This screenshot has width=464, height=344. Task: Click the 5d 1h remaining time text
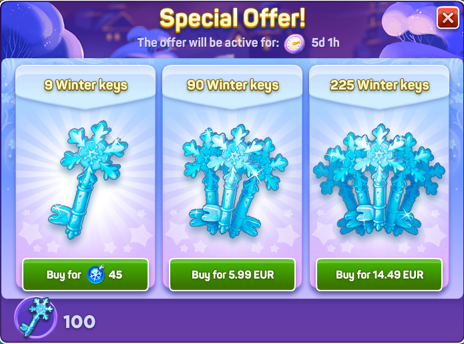(x=326, y=43)
